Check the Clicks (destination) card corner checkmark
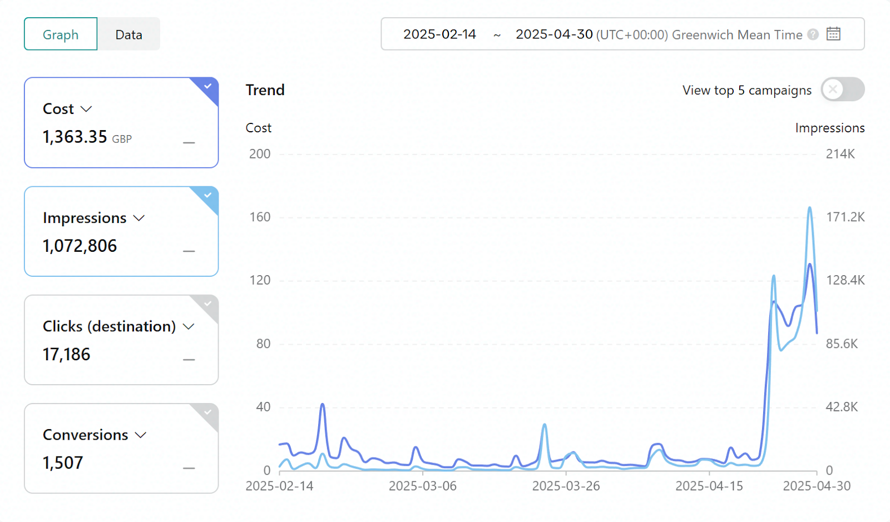The image size is (890, 522). pyautogui.click(x=207, y=304)
